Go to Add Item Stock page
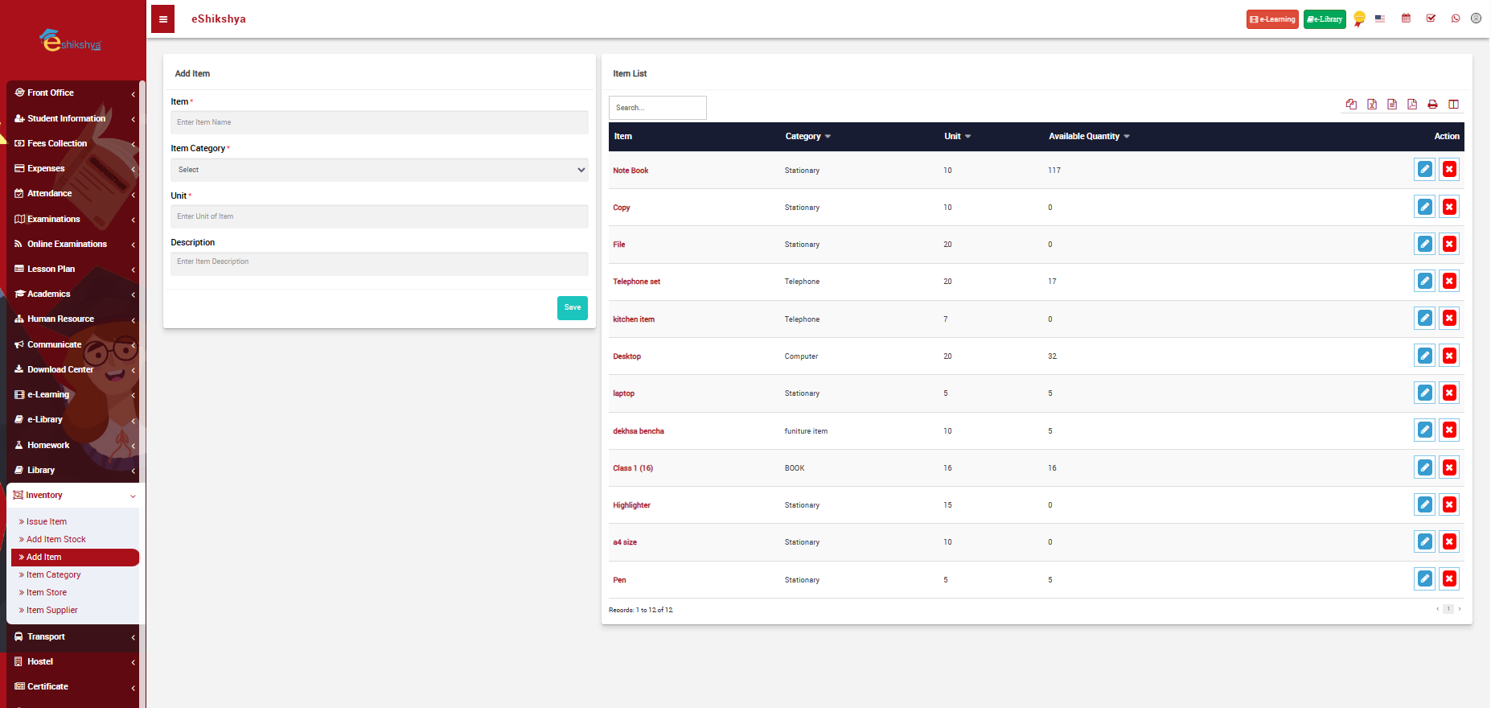The width and height of the screenshot is (1491, 708). point(55,540)
